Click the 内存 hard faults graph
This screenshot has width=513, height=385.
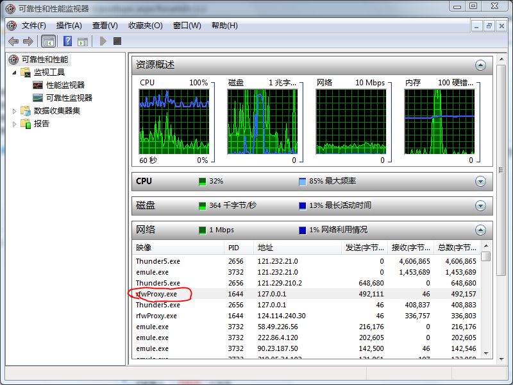click(x=439, y=121)
